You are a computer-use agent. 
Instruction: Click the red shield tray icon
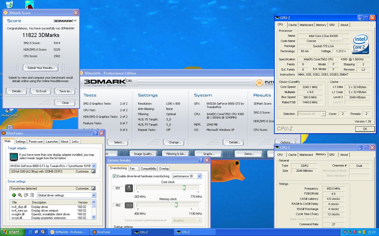coord(355,232)
